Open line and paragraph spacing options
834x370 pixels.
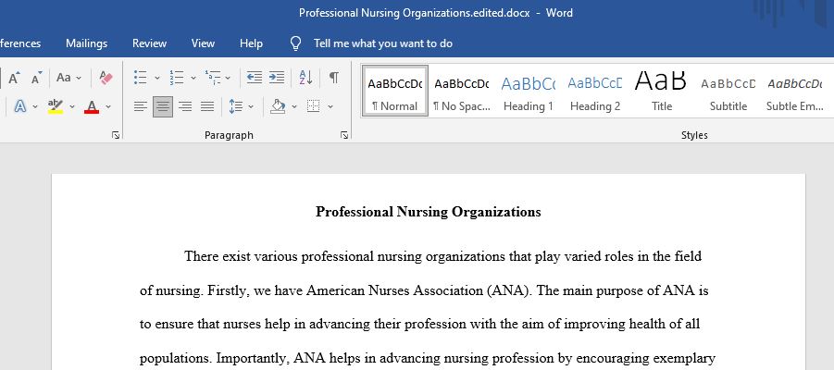pyautogui.click(x=236, y=107)
